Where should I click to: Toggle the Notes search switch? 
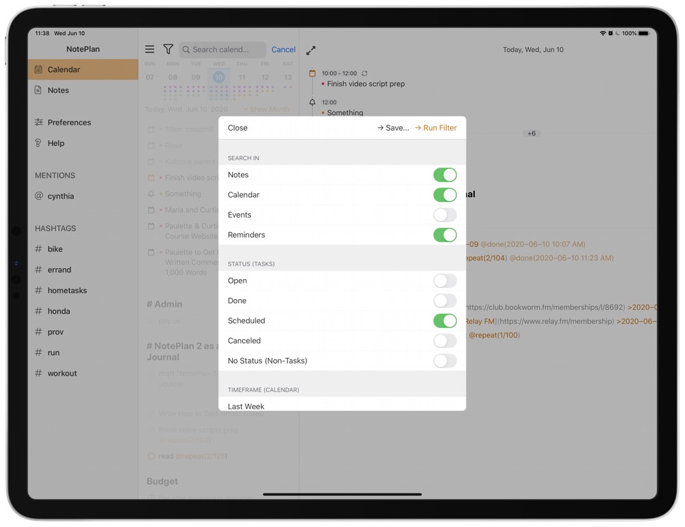pyautogui.click(x=445, y=175)
